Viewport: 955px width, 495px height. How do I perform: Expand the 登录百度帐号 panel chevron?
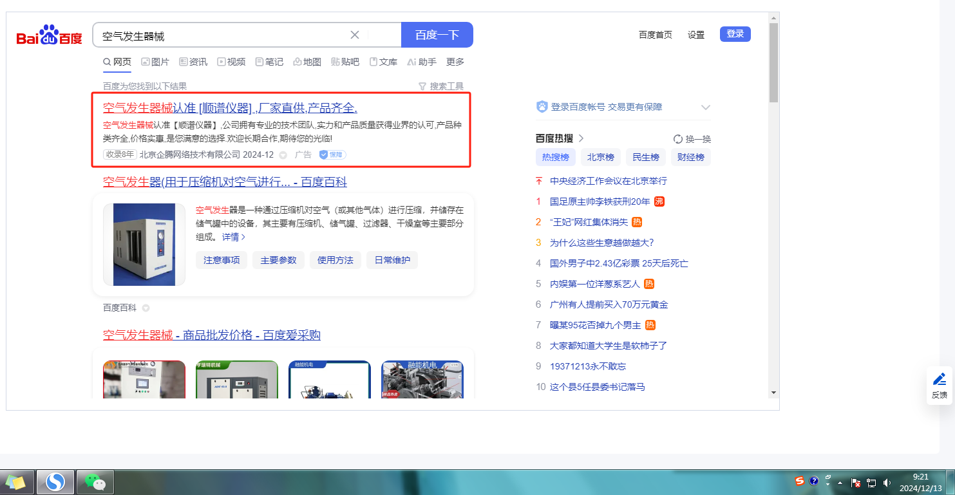point(705,107)
